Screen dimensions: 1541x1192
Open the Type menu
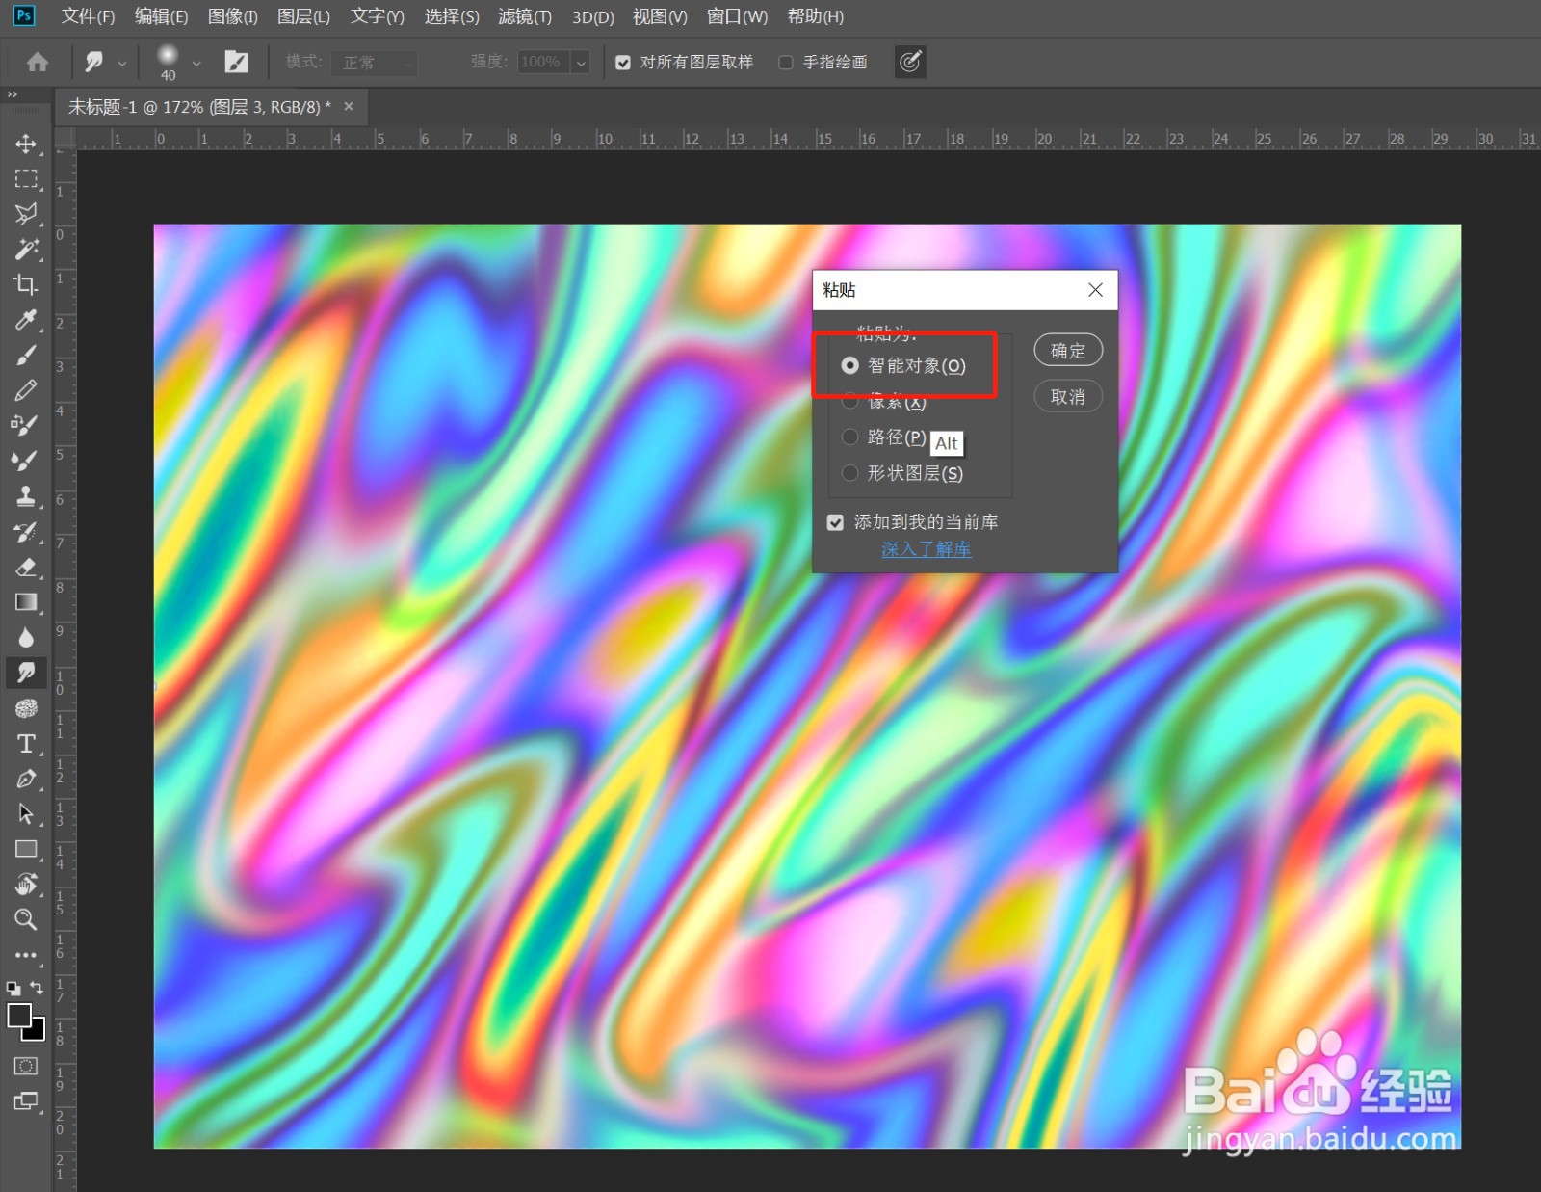[x=378, y=16]
